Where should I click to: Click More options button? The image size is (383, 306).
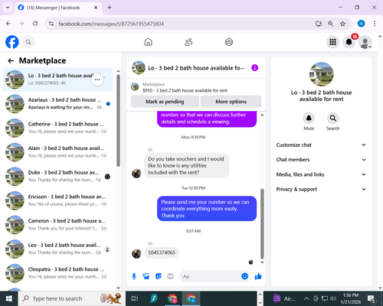pos(231,102)
